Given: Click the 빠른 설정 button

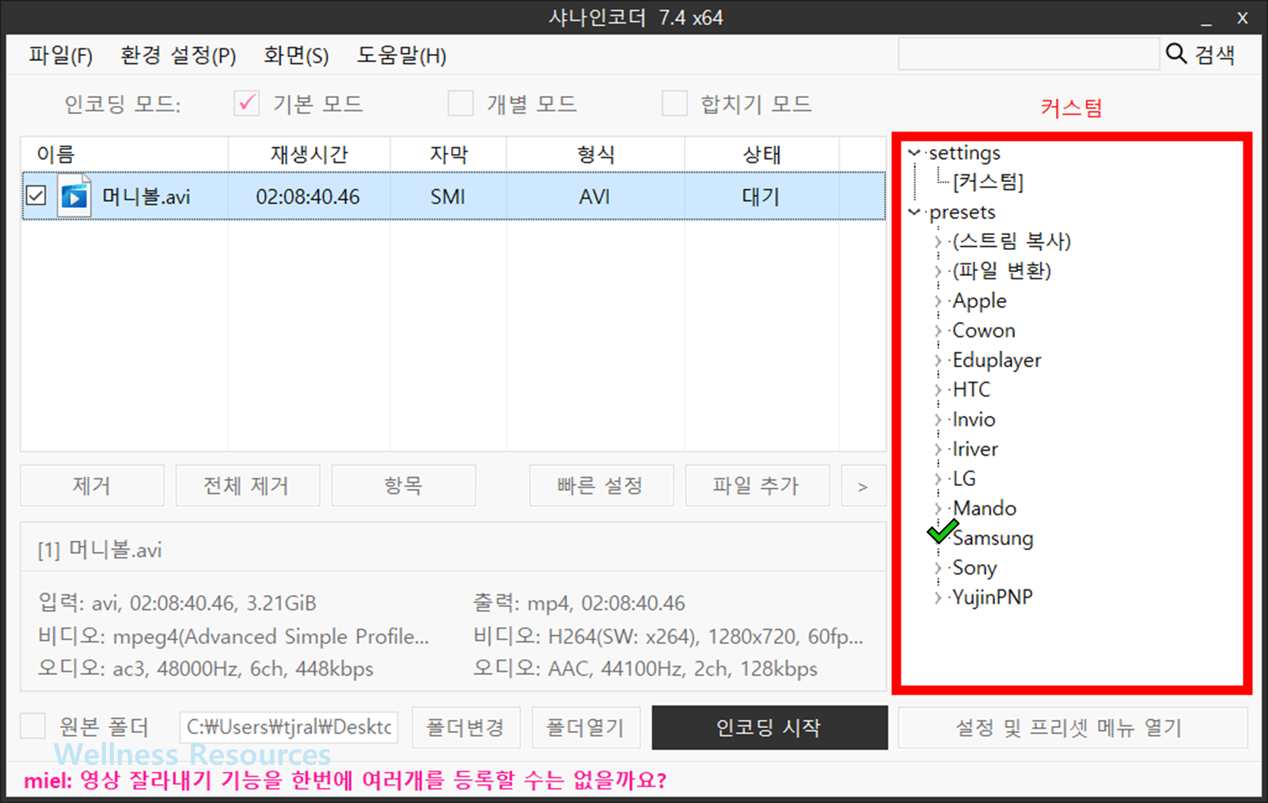Looking at the screenshot, I should click(x=601, y=485).
